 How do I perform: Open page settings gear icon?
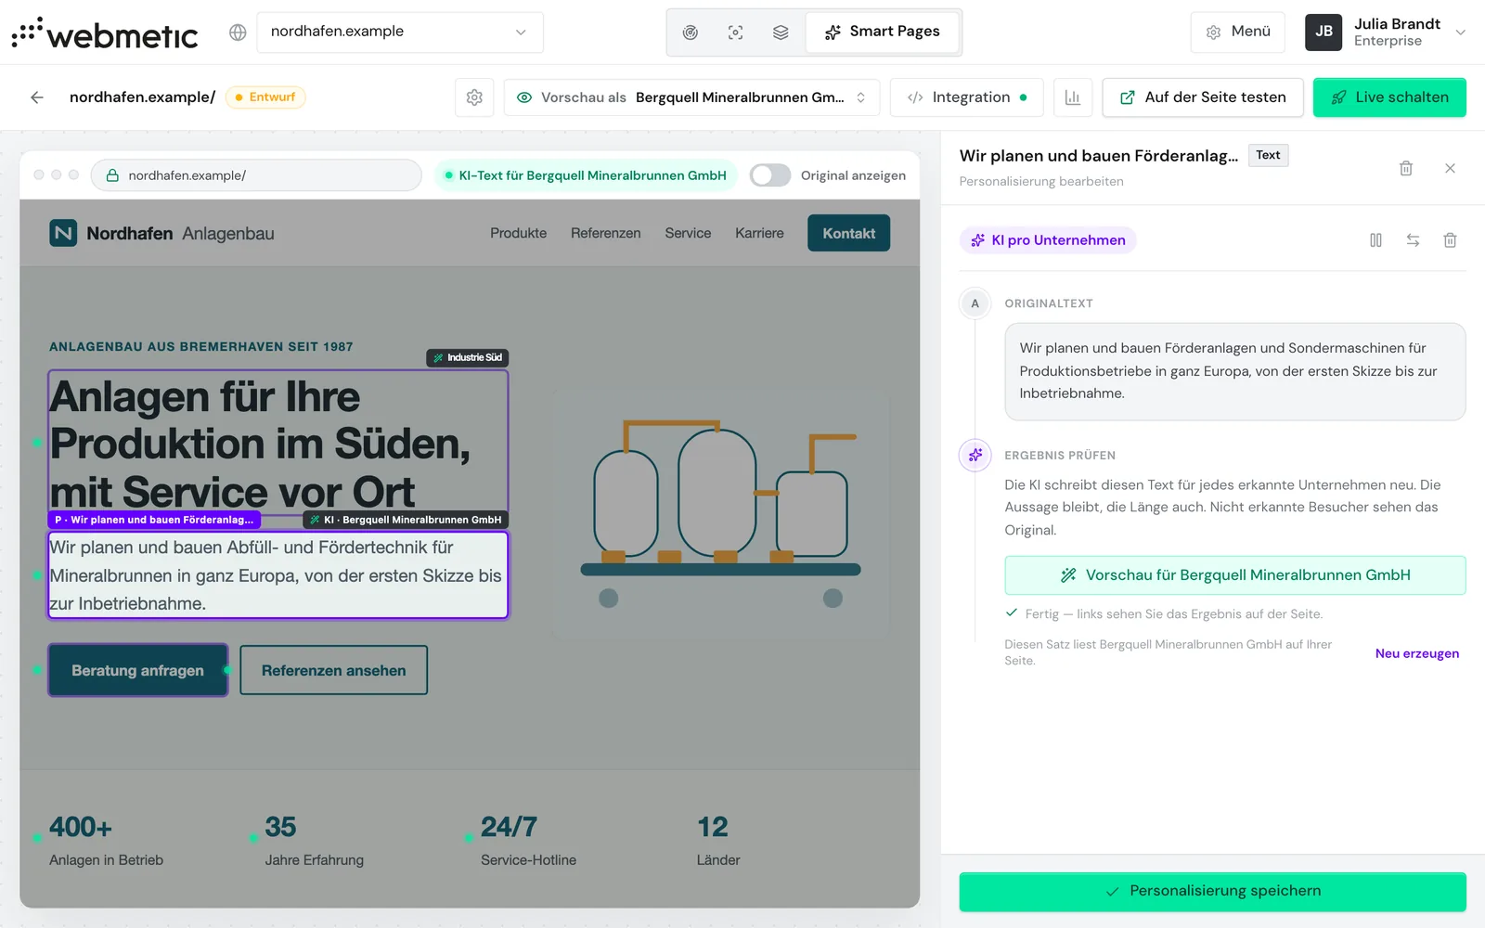[x=474, y=97]
